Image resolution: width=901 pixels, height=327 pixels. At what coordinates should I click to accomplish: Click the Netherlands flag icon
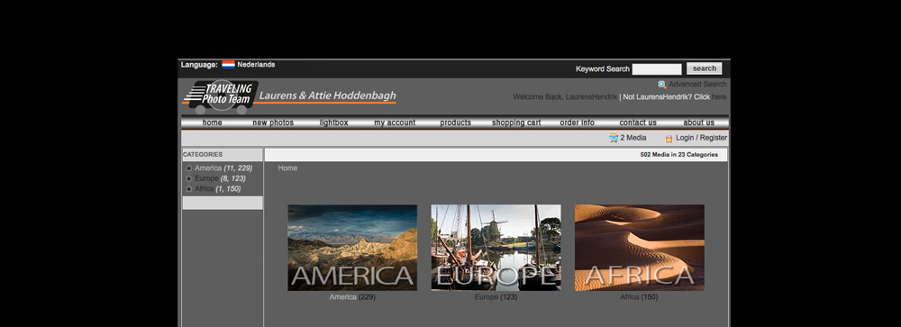[228, 64]
